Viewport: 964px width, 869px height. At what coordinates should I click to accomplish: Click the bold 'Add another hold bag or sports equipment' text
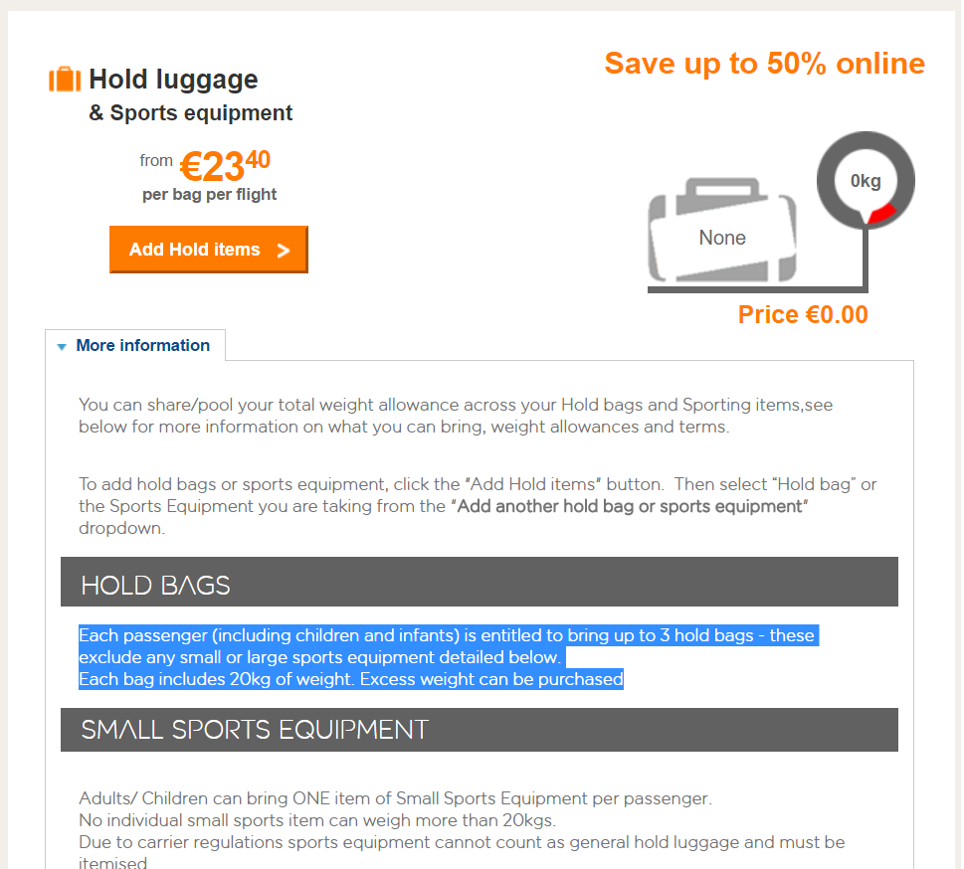click(x=630, y=506)
